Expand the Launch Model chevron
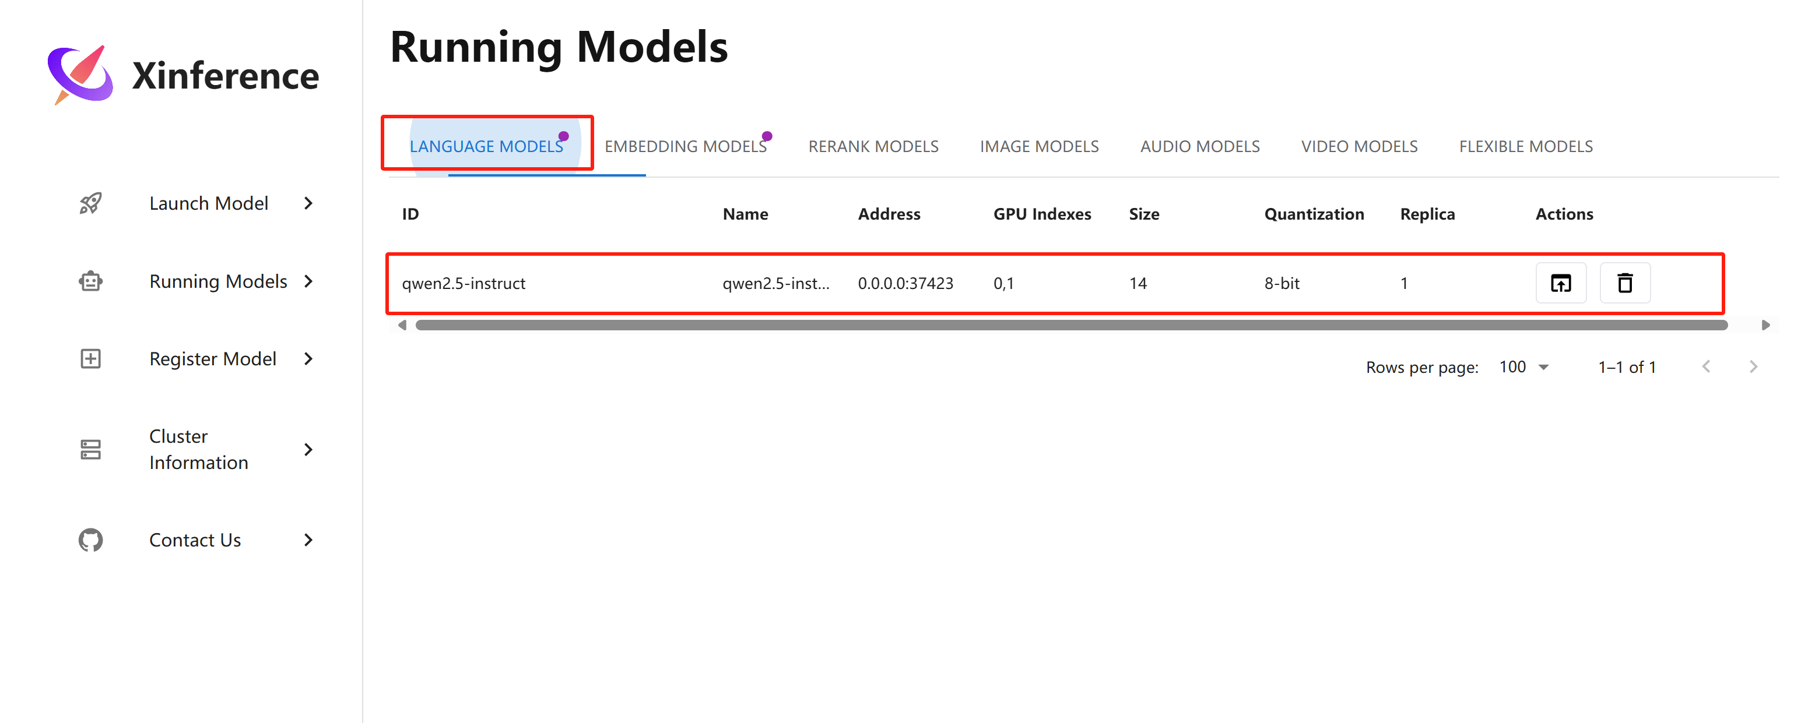Viewport: 1801px width, 723px height. click(308, 203)
